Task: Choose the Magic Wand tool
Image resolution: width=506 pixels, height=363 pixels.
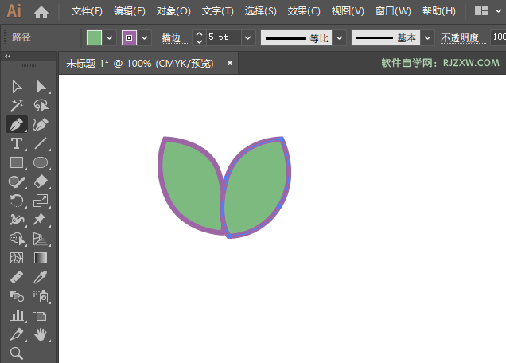Action: click(x=17, y=106)
